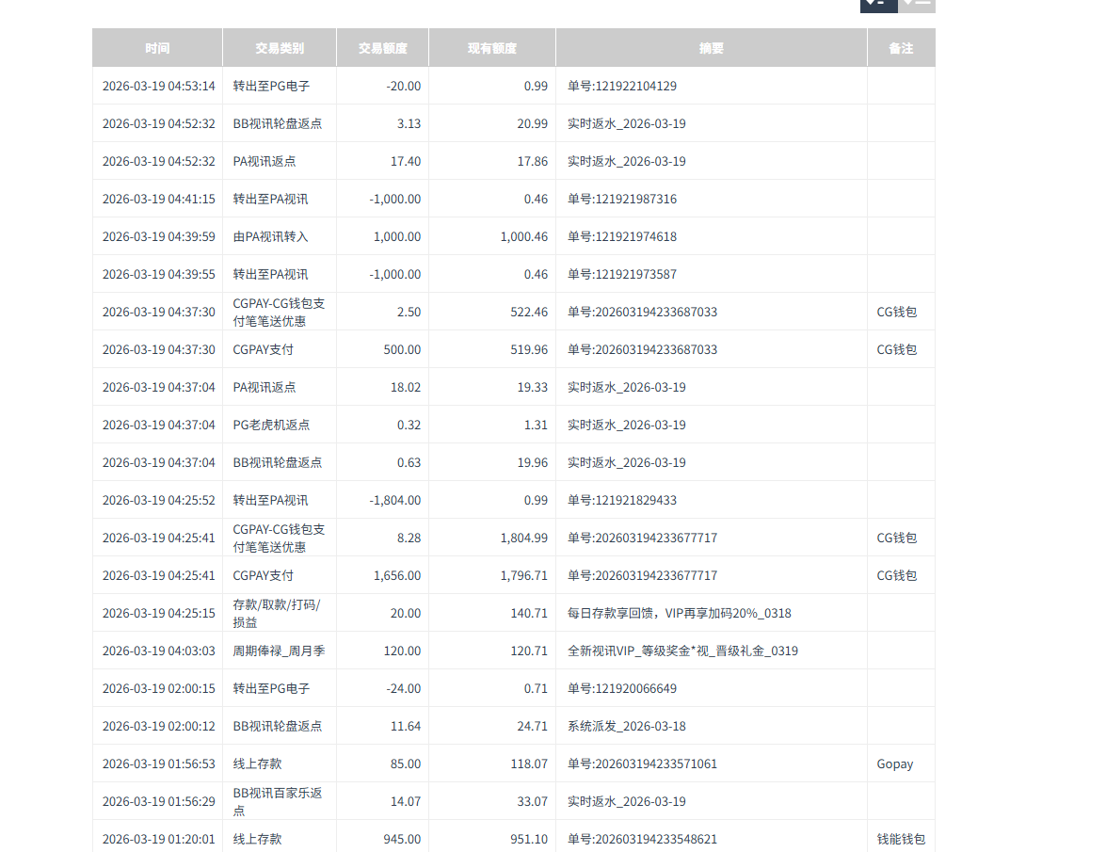1106x852 pixels.
Task: Click the 交易额度 column header
Action: pyautogui.click(x=382, y=47)
